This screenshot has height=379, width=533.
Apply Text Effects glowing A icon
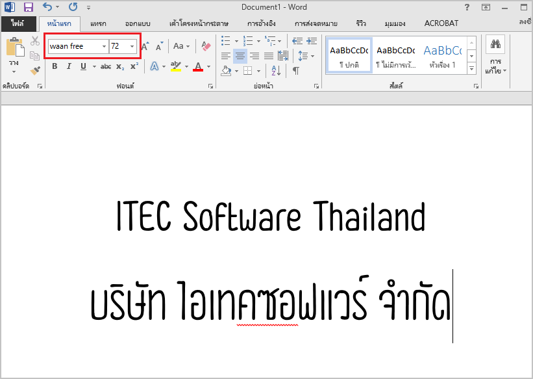[x=155, y=66]
